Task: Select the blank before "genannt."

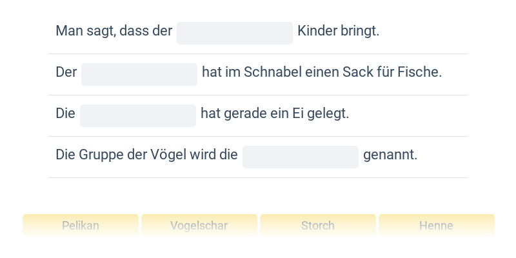Action: (x=301, y=157)
